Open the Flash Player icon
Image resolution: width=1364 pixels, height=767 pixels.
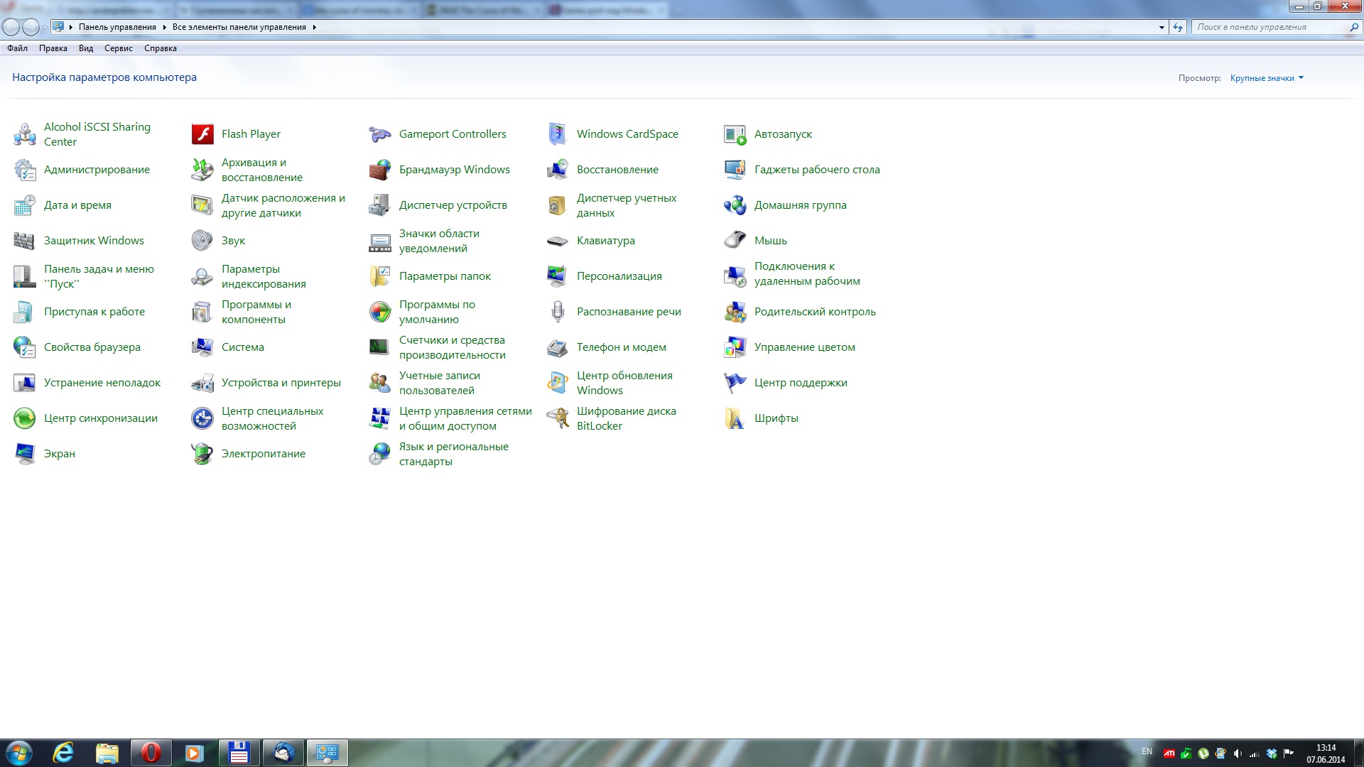pyautogui.click(x=202, y=134)
